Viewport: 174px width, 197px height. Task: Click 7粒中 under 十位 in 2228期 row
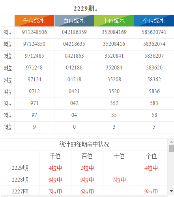(x=119, y=180)
